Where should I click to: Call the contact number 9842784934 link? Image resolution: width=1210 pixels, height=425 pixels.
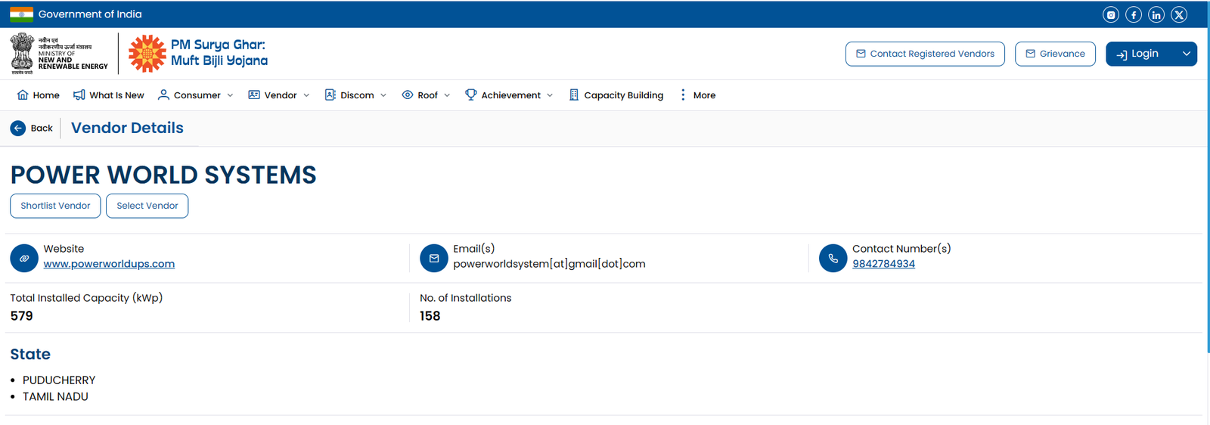coord(883,264)
